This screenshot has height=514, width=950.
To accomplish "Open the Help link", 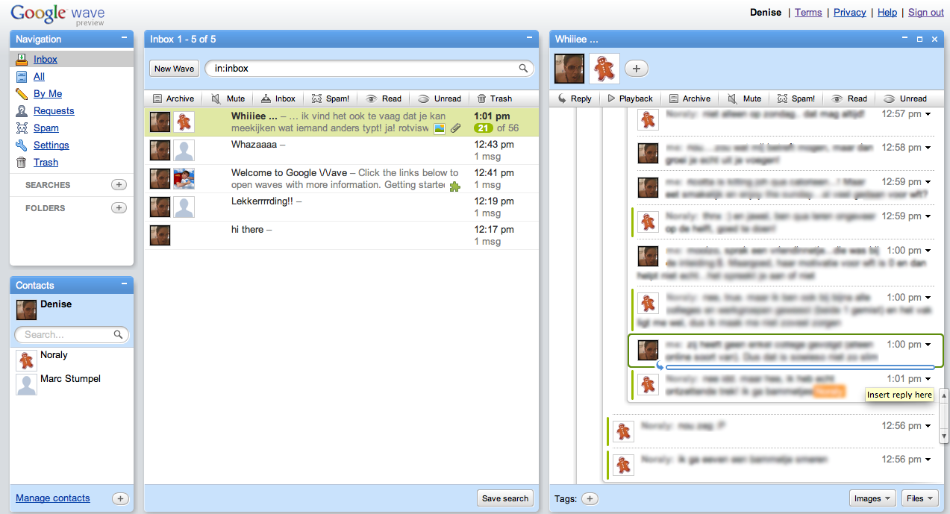I will pyautogui.click(x=887, y=13).
